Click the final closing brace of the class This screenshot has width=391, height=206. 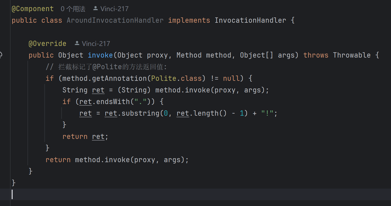click(x=14, y=183)
